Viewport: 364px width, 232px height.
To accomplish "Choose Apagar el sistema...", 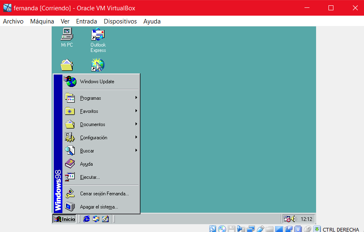I will pos(99,207).
